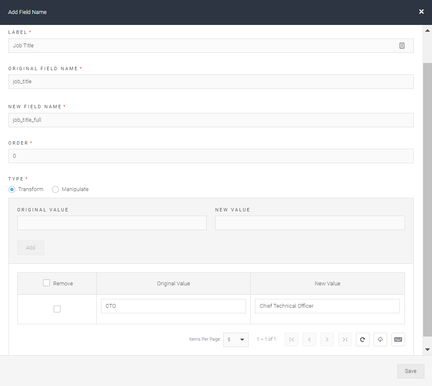This screenshot has height=386, width=432.
Task: Select the Manipulate radio button
Action: (x=55, y=189)
